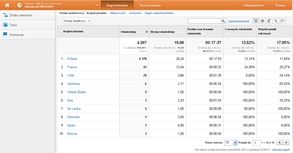Go to previous page of rows
This screenshot has height=153, width=293.
(279, 143)
